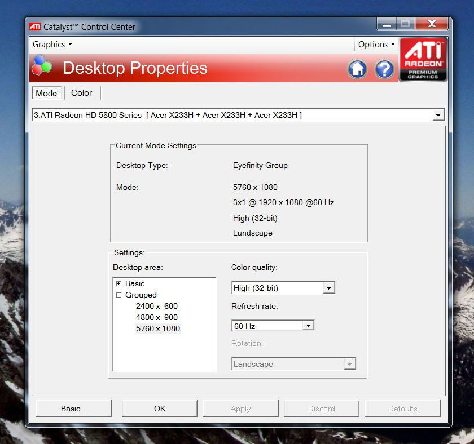The height and width of the screenshot is (444, 474).
Task: Select the Basic tree item label
Action: tap(135, 284)
